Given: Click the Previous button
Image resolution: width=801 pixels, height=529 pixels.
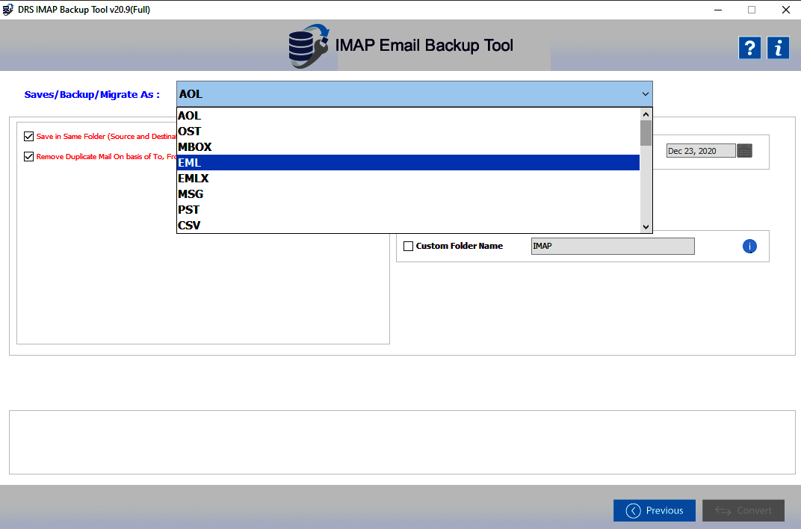Looking at the screenshot, I should point(654,510).
